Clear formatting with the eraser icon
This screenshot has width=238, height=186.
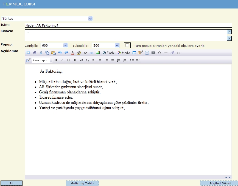(x=172, y=53)
